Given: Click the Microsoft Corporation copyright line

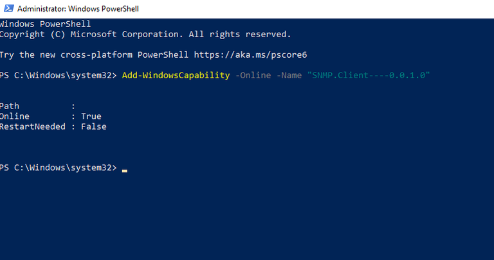Looking at the screenshot, I should [145, 34].
